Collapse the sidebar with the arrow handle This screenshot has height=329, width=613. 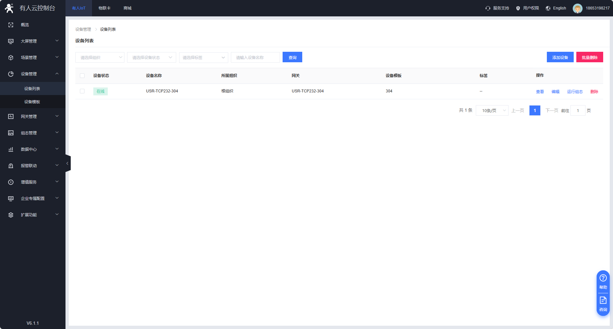pyautogui.click(x=67, y=163)
